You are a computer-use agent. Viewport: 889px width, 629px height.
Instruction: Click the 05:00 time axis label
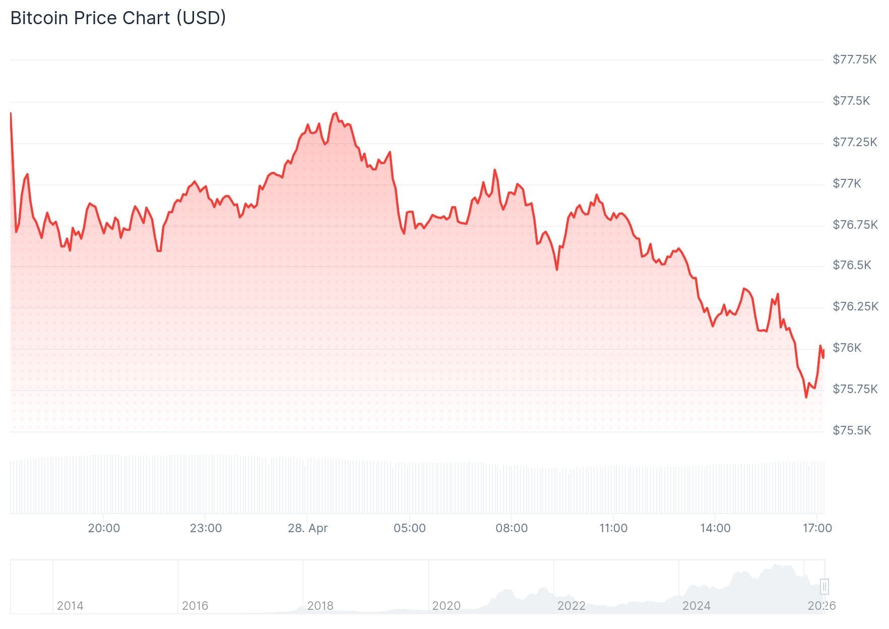coord(409,528)
